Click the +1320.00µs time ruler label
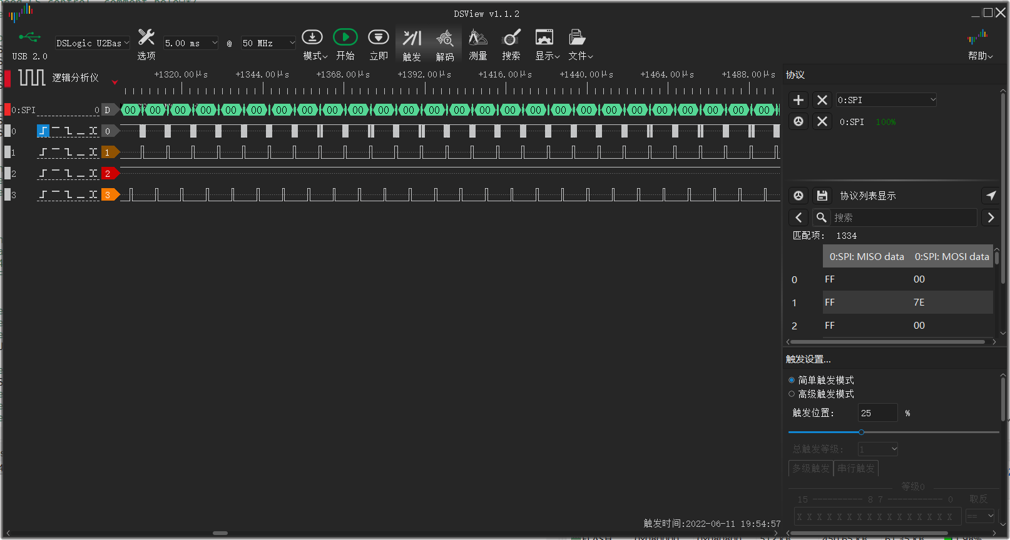Image resolution: width=1010 pixels, height=540 pixels. 181,74
